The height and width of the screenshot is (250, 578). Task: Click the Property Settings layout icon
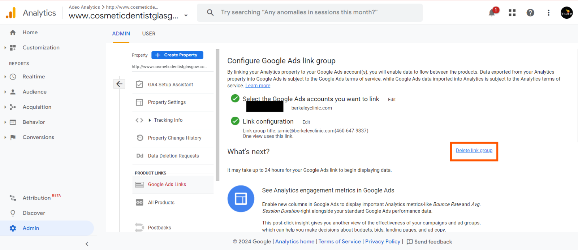click(x=139, y=102)
